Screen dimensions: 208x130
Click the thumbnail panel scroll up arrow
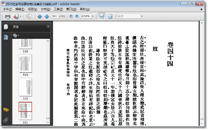tap(48, 41)
